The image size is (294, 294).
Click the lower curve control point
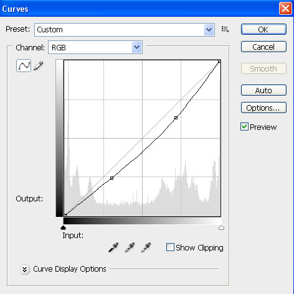(111, 178)
